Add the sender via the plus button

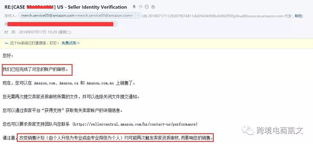[138, 16]
